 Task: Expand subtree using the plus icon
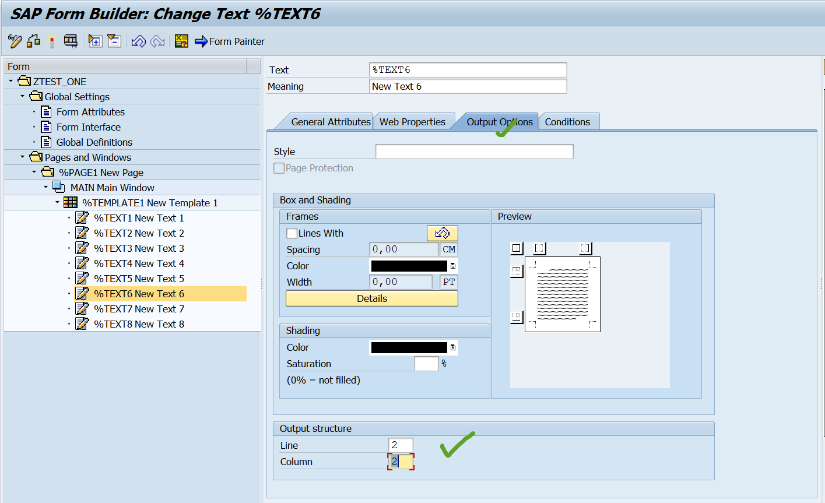click(x=95, y=41)
